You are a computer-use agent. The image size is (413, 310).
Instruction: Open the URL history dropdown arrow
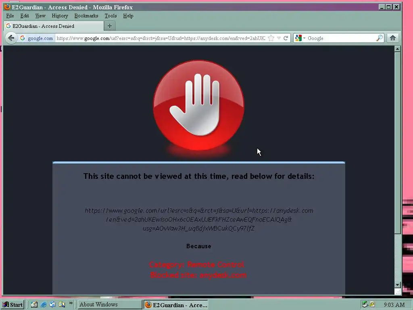(279, 38)
